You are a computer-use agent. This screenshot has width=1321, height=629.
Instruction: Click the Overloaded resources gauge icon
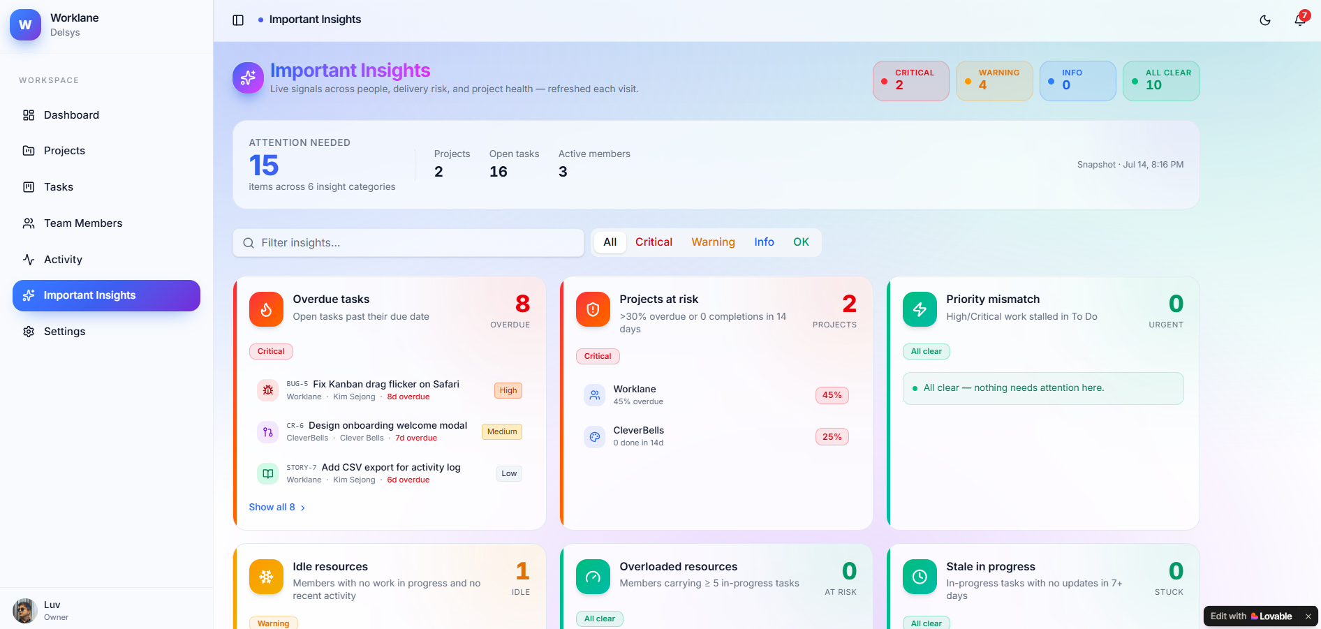coord(593,577)
